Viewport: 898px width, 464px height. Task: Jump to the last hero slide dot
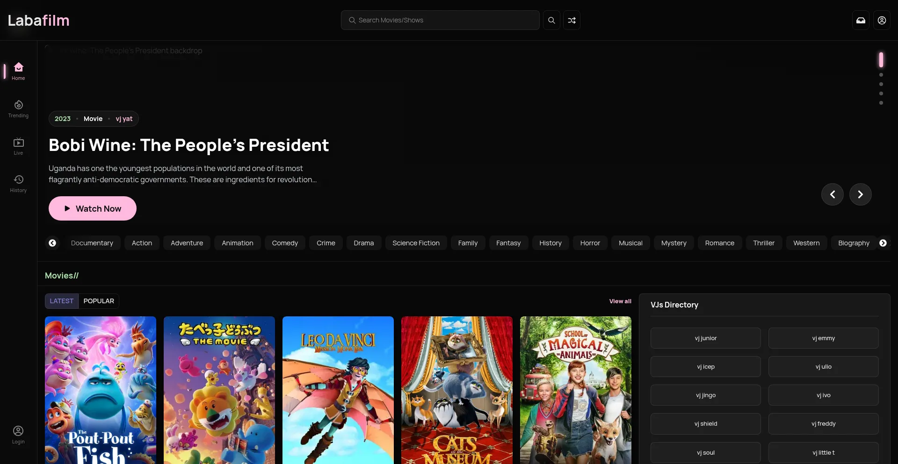coord(881,103)
